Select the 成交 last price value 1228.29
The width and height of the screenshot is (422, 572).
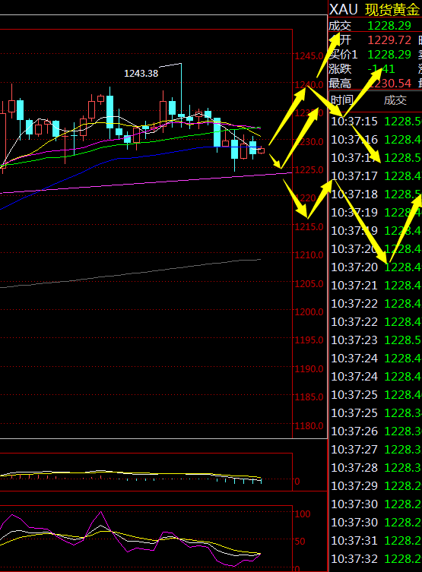coord(389,26)
